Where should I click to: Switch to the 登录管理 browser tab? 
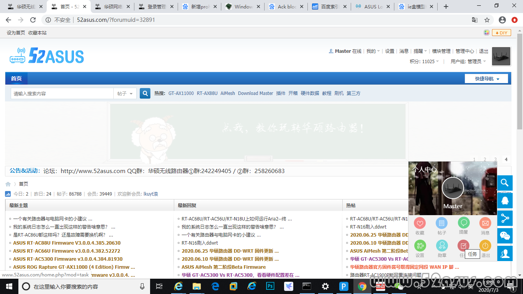[156, 7]
